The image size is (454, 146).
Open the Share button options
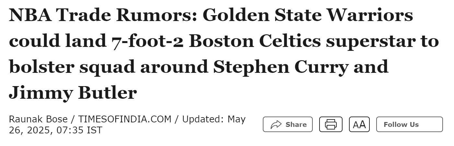tap(287, 124)
